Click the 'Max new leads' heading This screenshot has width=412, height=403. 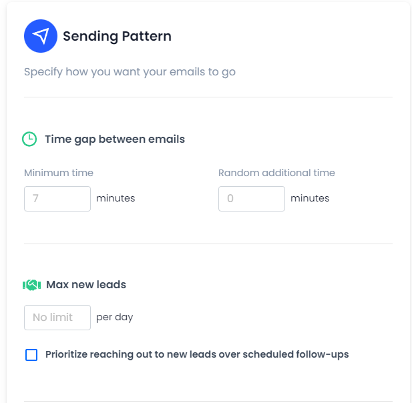86,285
